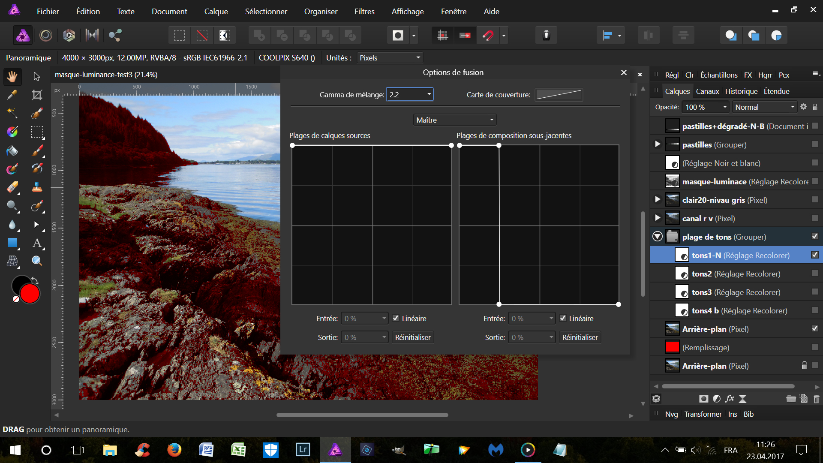Select the Flood Fill tool
This screenshot has height=463, width=823.
[x=12, y=150]
